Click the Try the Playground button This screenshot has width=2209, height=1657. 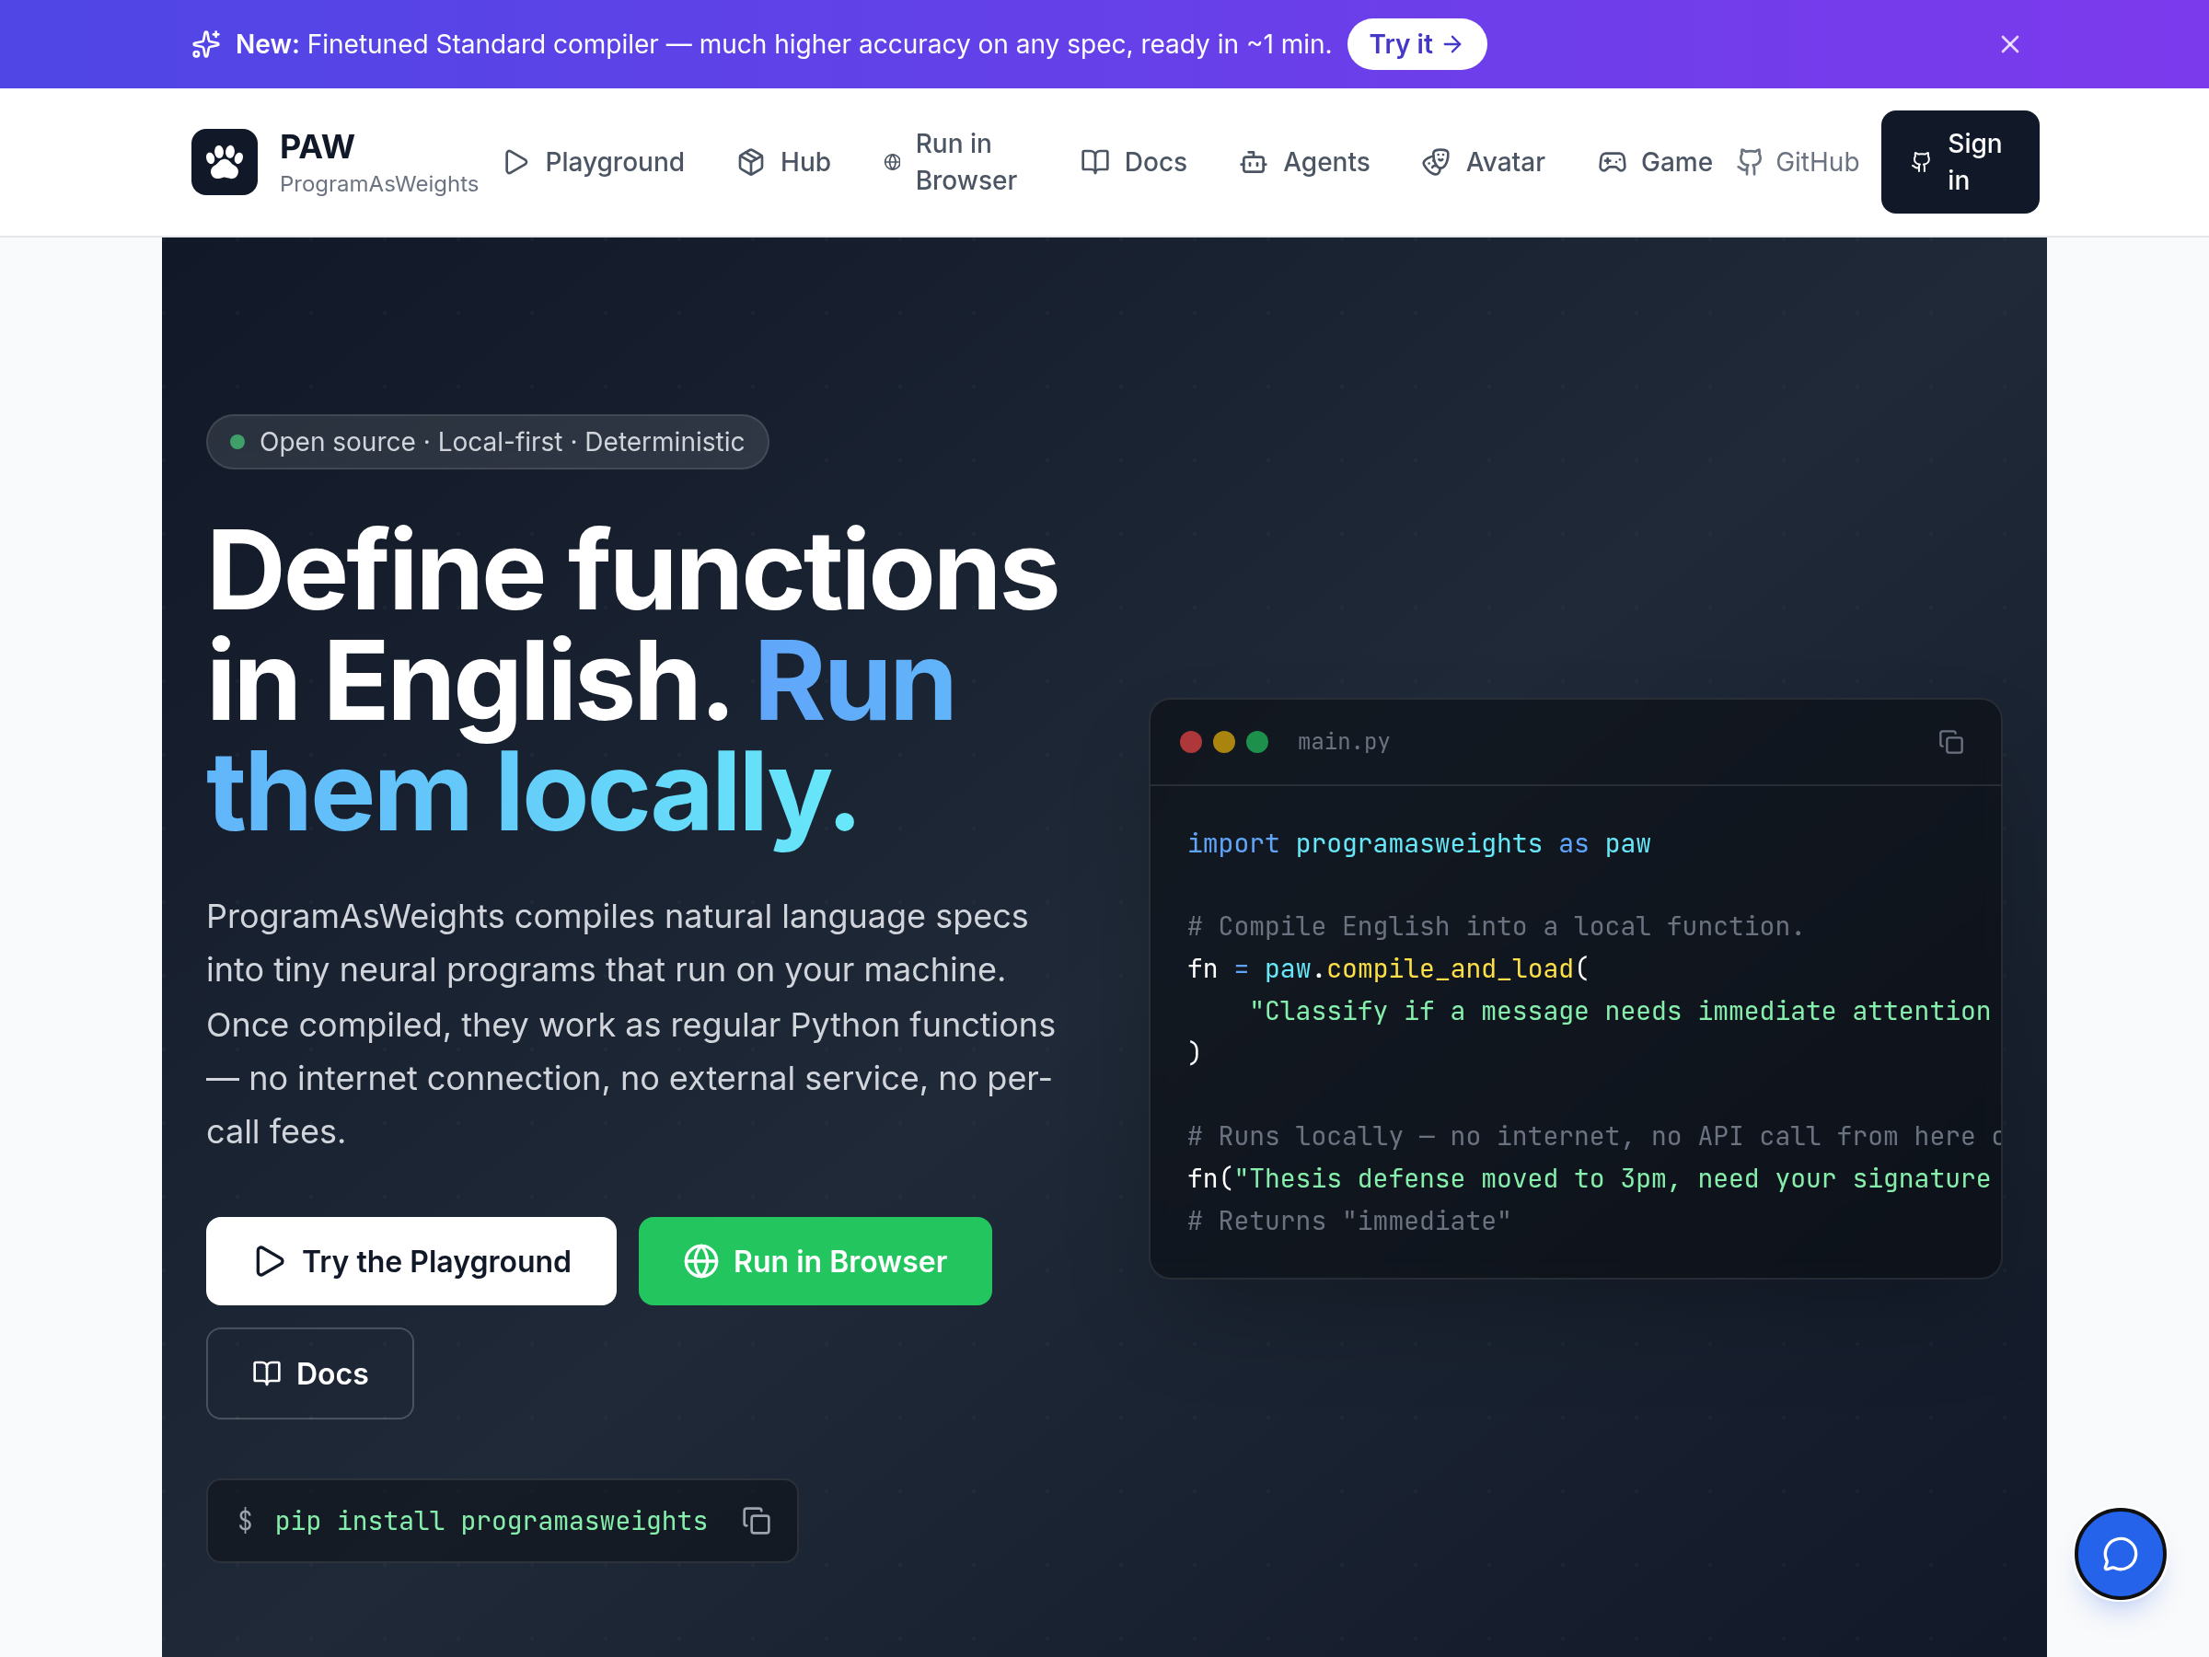coord(411,1260)
